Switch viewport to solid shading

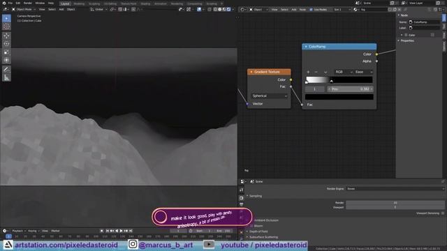click(220, 9)
